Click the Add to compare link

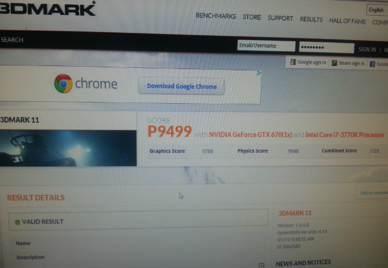pos(374,193)
